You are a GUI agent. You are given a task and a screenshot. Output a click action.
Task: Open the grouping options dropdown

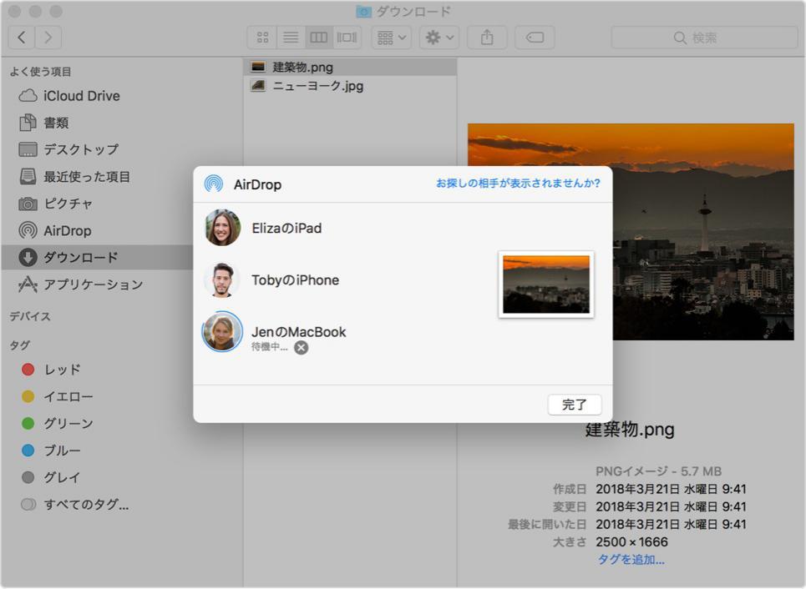click(x=390, y=37)
